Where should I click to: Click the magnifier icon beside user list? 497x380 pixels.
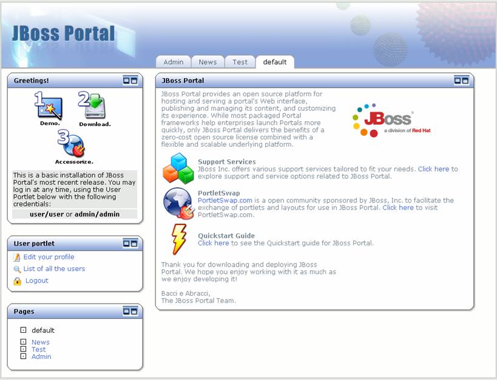coord(17,270)
